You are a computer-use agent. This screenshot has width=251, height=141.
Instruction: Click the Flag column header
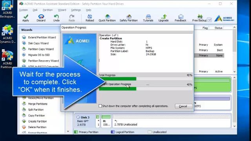(x=205, y=28)
